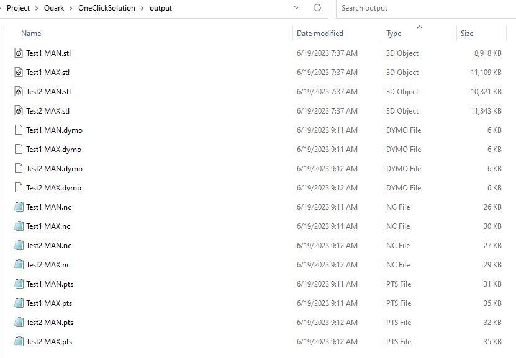Sort files by Size column header
This screenshot has width=516, height=358.
(467, 34)
